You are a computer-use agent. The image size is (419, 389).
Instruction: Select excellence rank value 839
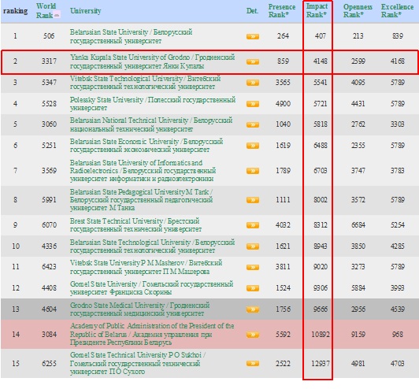(398, 36)
